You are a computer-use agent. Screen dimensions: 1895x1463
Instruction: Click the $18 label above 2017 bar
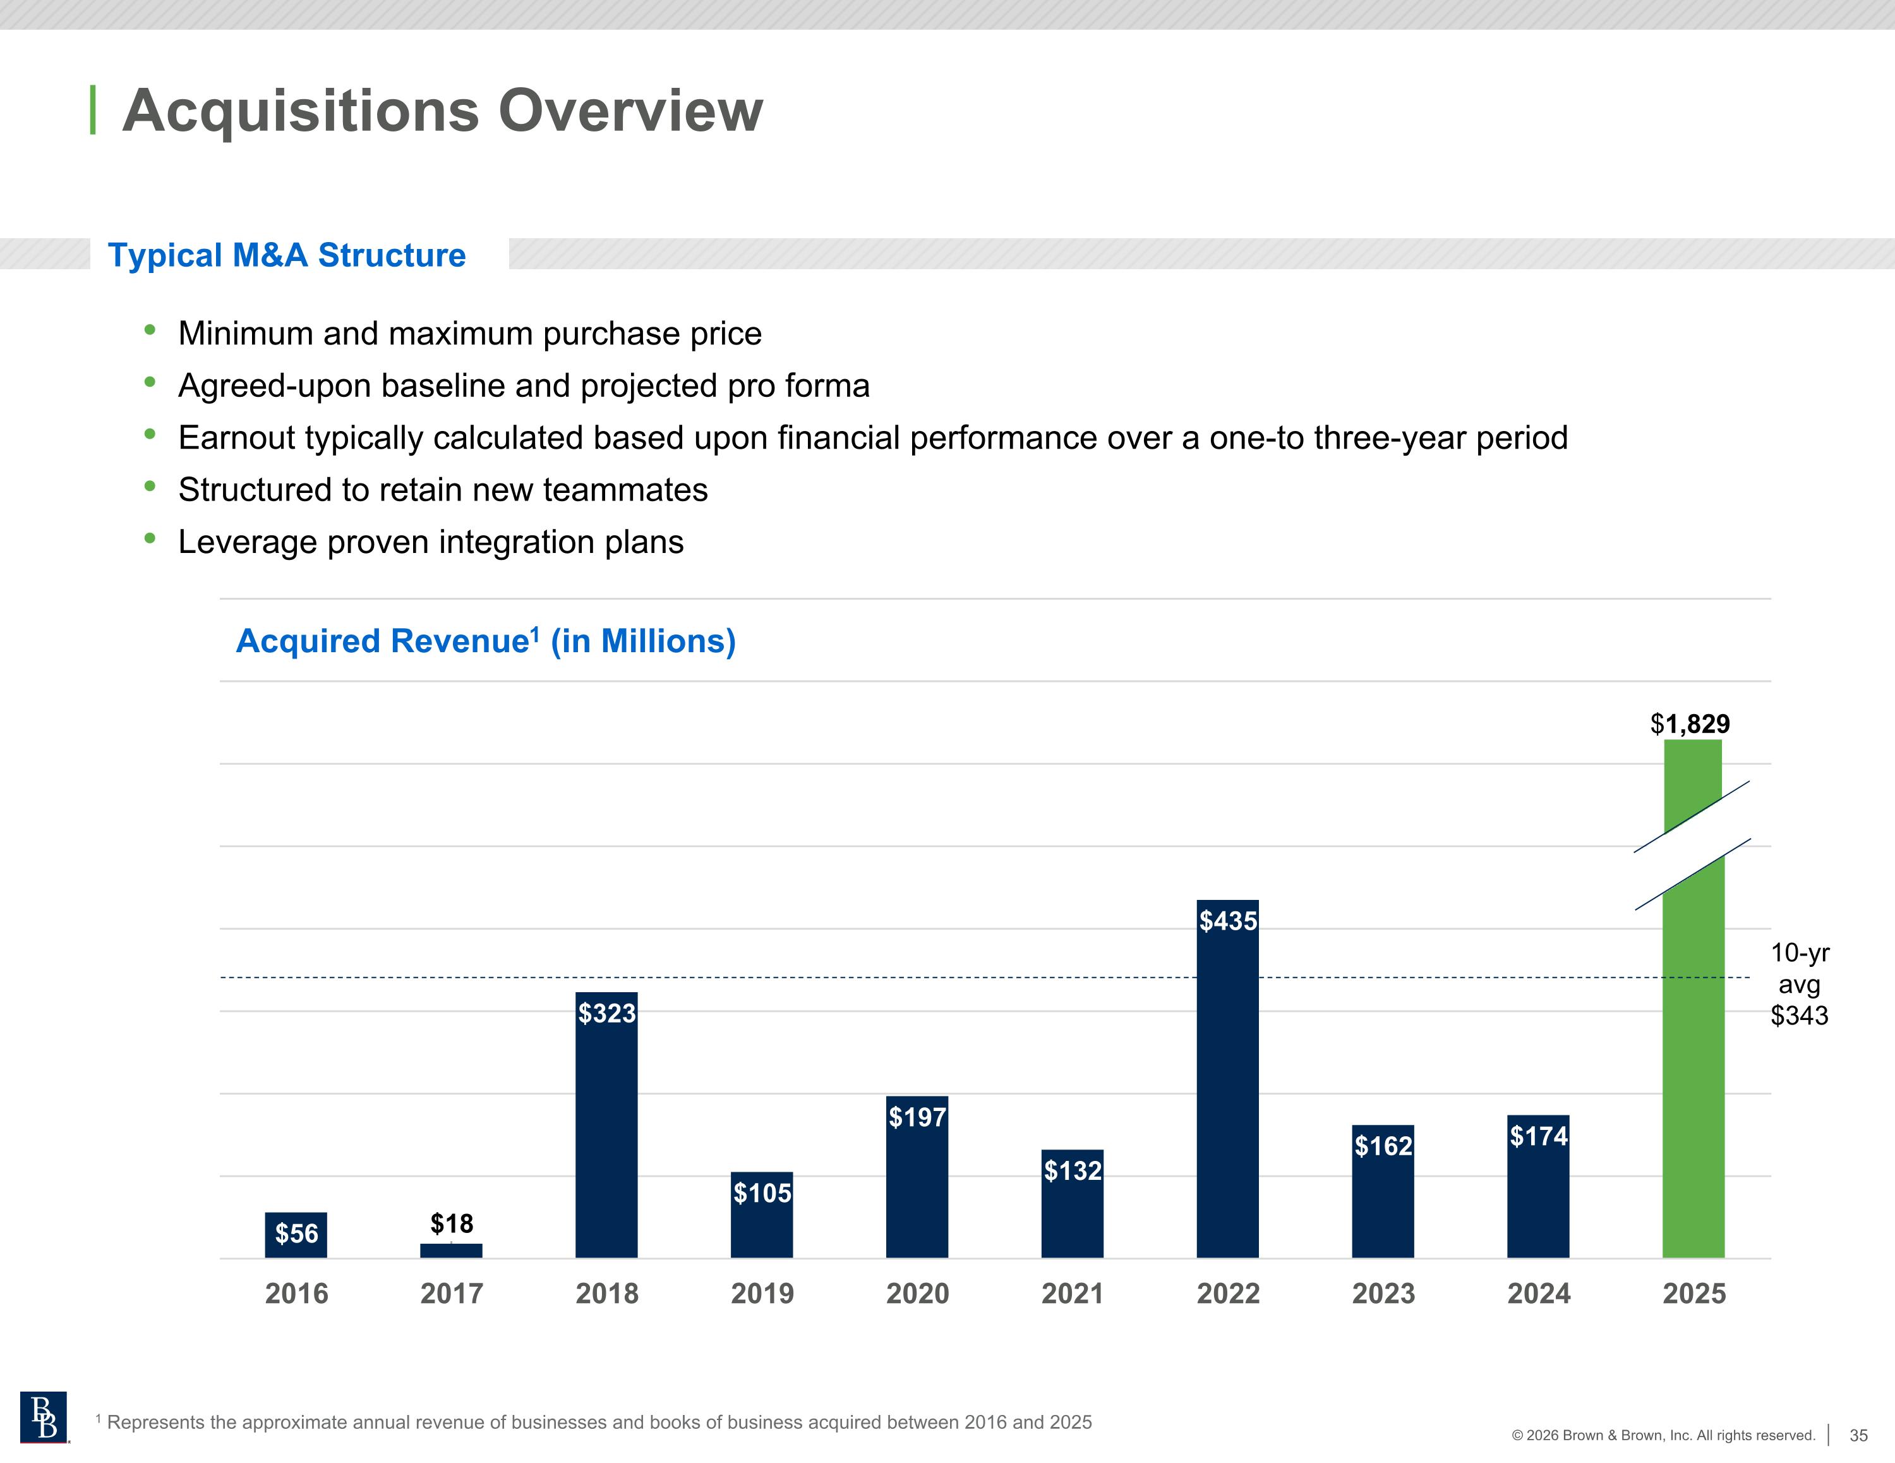(x=451, y=1223)
